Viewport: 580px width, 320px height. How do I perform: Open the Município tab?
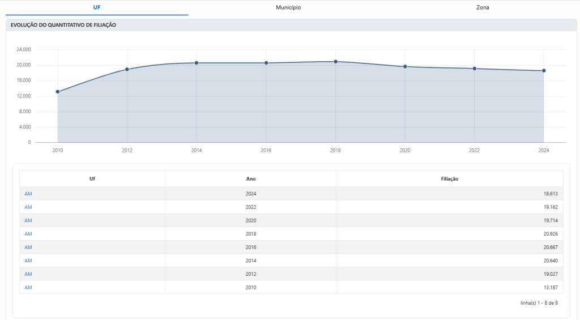pos(288,7)
